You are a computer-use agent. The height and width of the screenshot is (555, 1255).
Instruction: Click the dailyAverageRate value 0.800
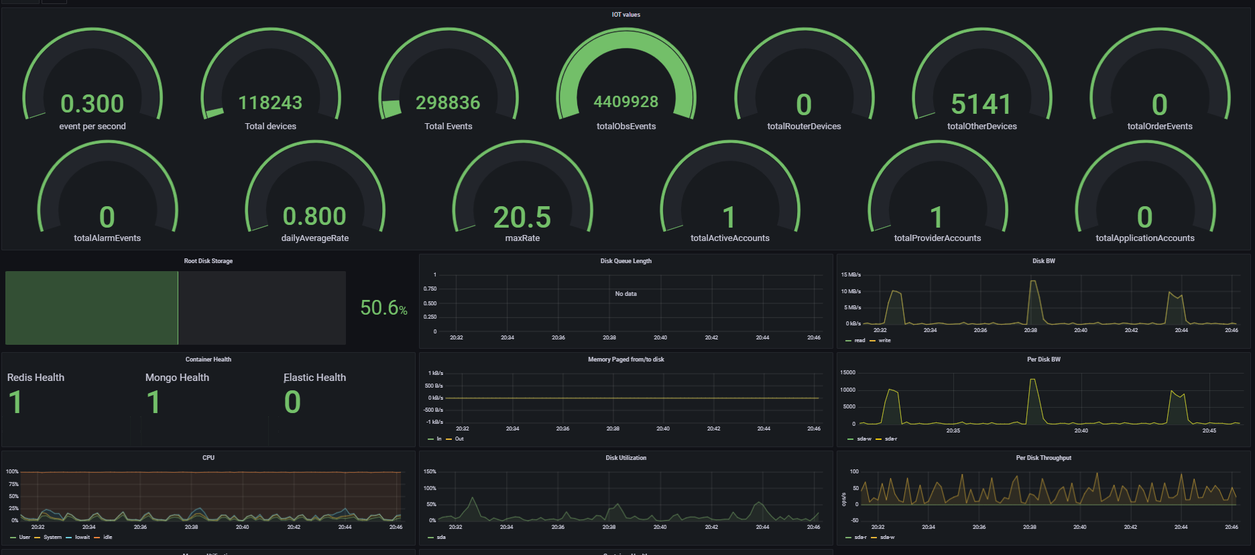pos(314,216)
